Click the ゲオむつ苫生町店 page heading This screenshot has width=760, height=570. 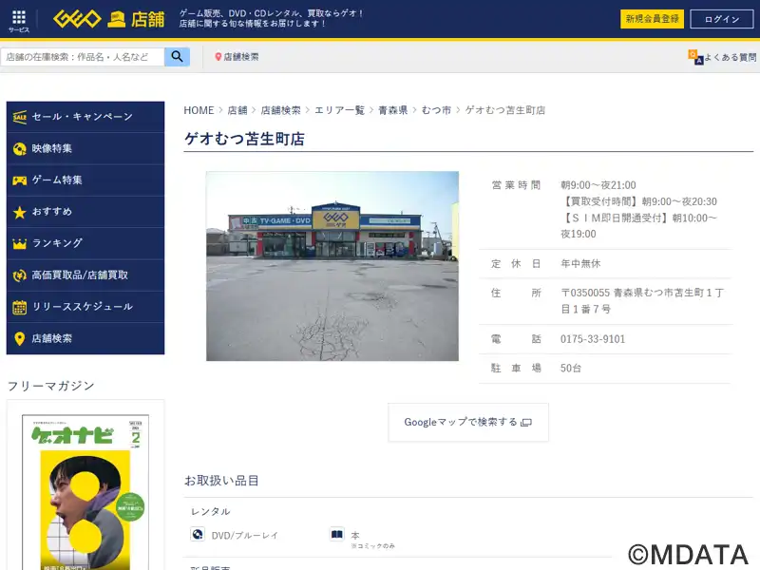pos(244,139)
